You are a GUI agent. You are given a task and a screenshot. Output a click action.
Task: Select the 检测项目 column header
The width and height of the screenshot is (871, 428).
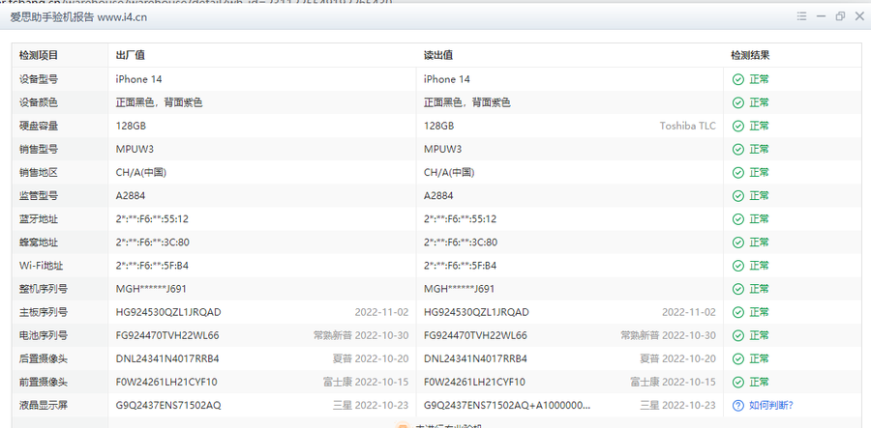click(39, 55)
